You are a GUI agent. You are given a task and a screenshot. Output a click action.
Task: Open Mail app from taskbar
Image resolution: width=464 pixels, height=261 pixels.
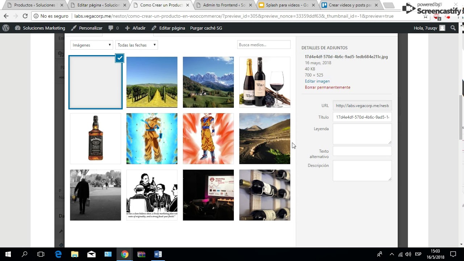click(91, 254)
